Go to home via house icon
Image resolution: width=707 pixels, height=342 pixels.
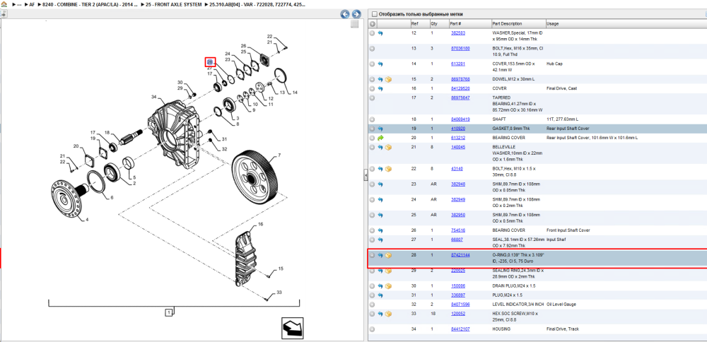(4, 4)
